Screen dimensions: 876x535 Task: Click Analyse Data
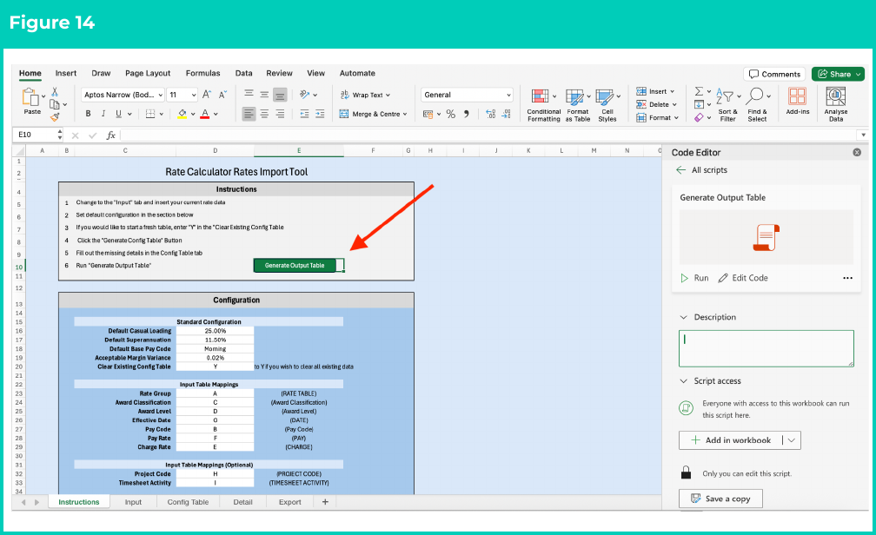coord(836,104)
